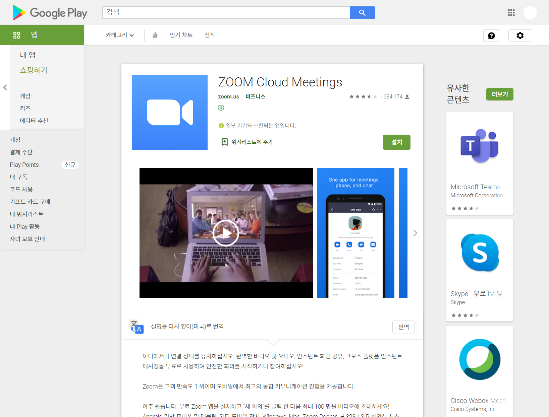Open the zoom.us developer link
Screen dimensions: 549x417
[x=228, y=96]
